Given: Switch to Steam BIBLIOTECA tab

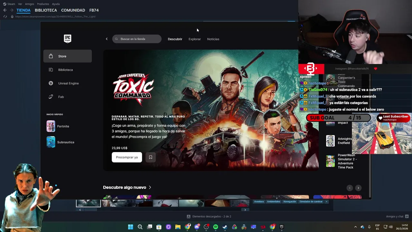Looking at the screenshot, I should pyautogui.click(x=46, y=10).
